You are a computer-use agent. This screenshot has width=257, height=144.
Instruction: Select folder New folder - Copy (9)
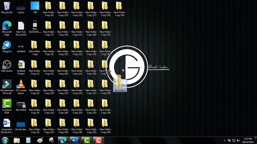(49, 68)
